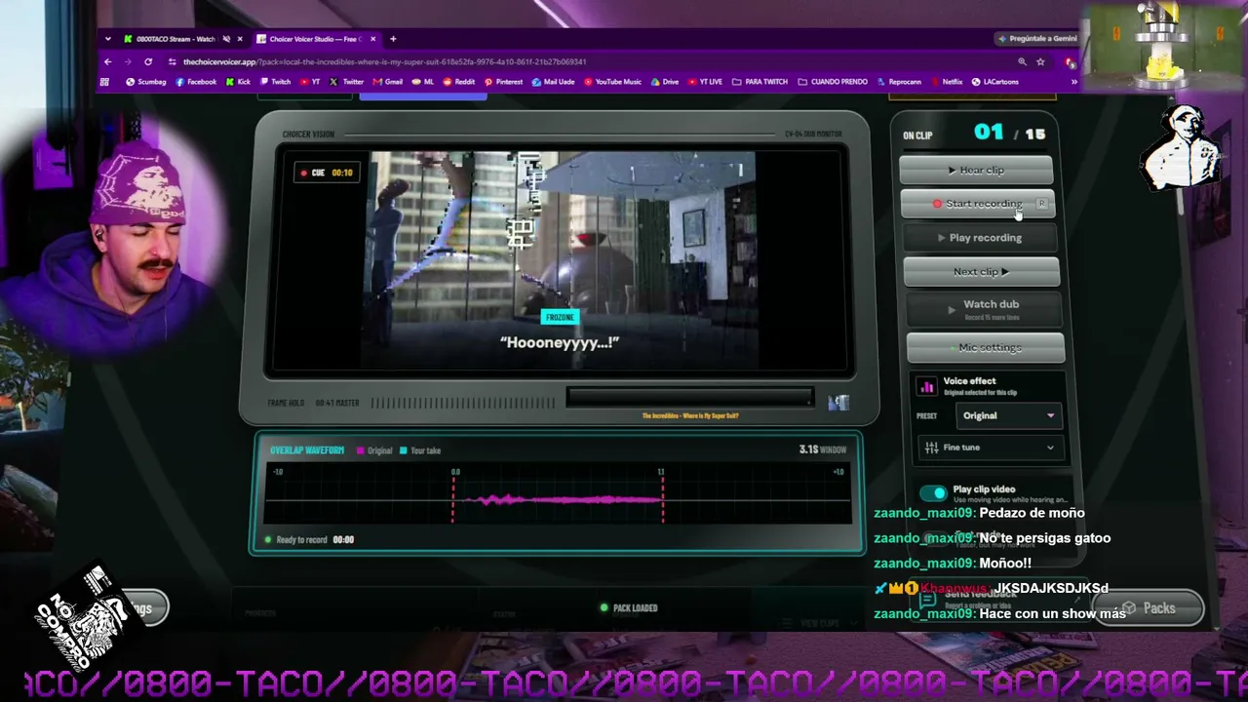
Task: Open the Netflix bookmark
Action: tap(947, 82)
